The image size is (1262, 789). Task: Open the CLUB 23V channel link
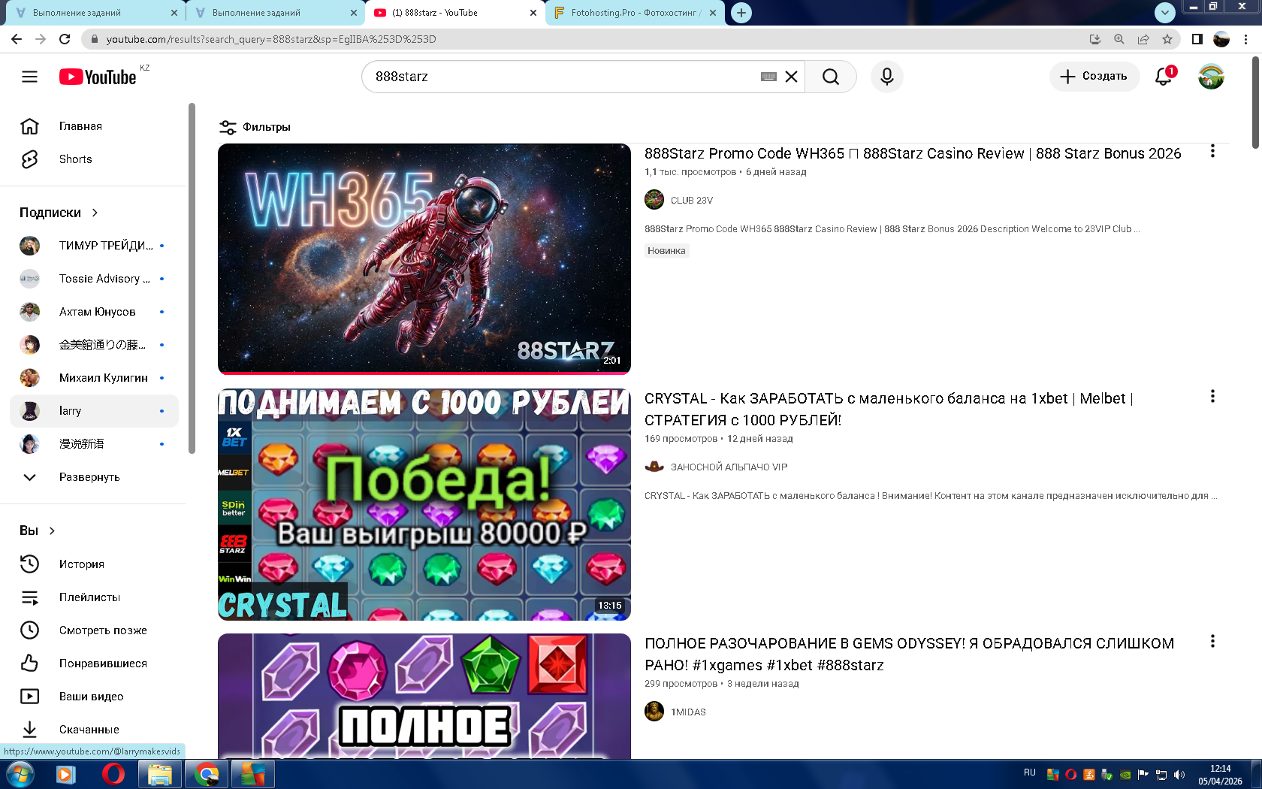(x=691, y=201)
